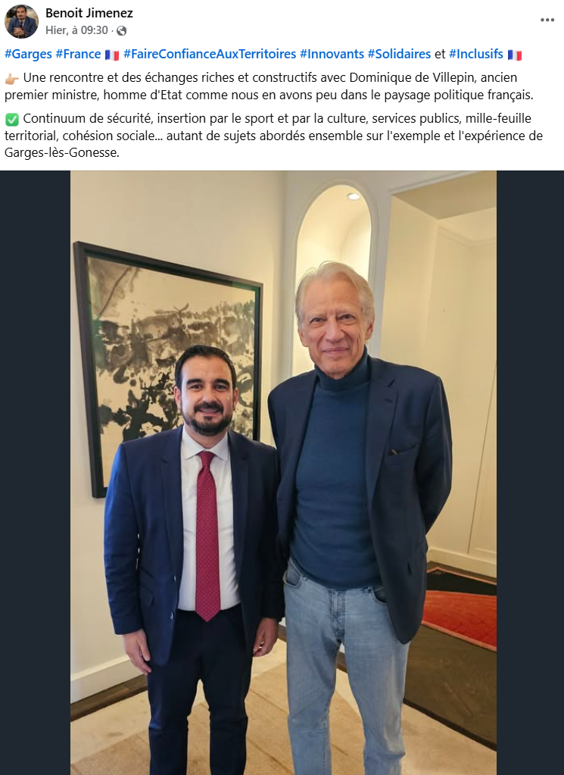This screenshot has width=564, height=775.
Task: Open the post photo of two men
Action: (x=283, y=473)
